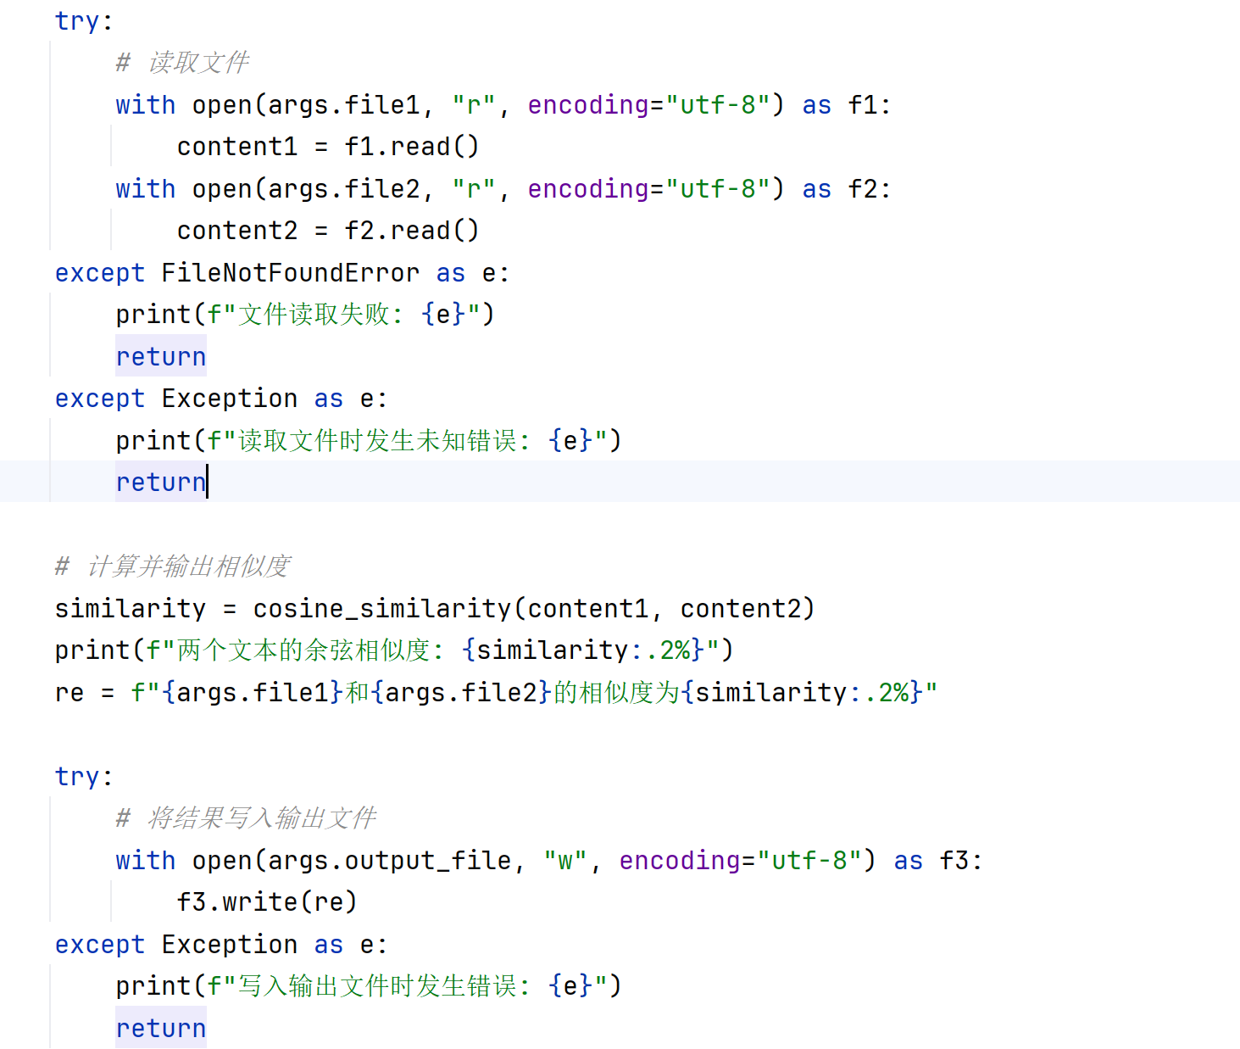Click 'content1 = f1.read()' line
This screenshot has width=1240, height=1049.
coord(328,147)
